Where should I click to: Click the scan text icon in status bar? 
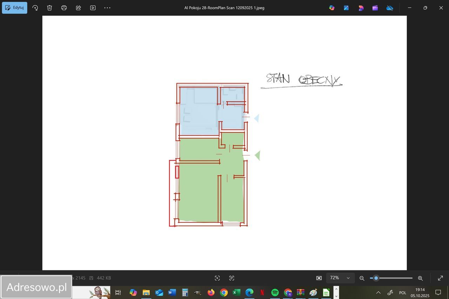tap(232, 278)
